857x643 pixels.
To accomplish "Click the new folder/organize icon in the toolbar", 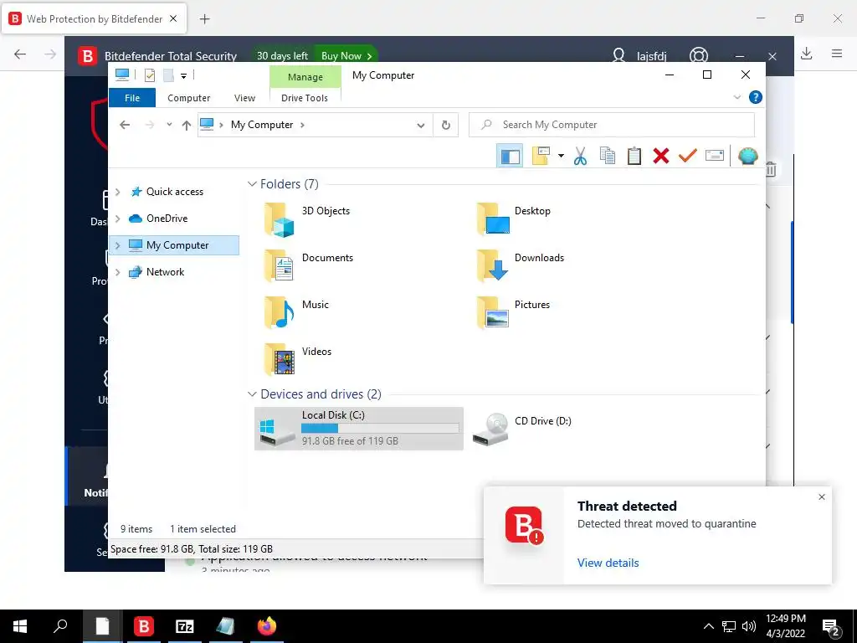I will point(541,156).
